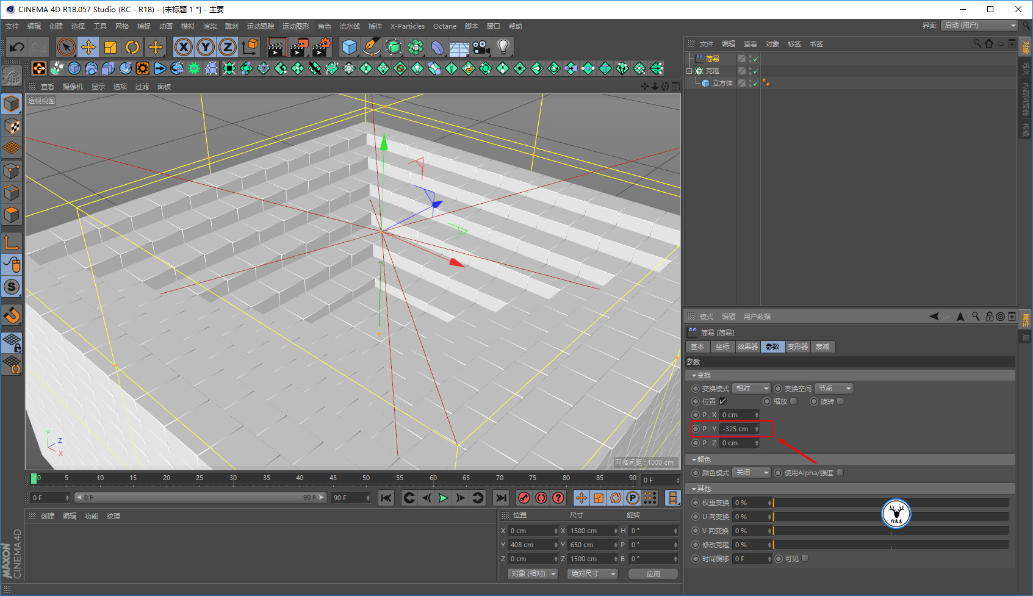Click the V 向变换 slider track

click(x=891, y=531)
